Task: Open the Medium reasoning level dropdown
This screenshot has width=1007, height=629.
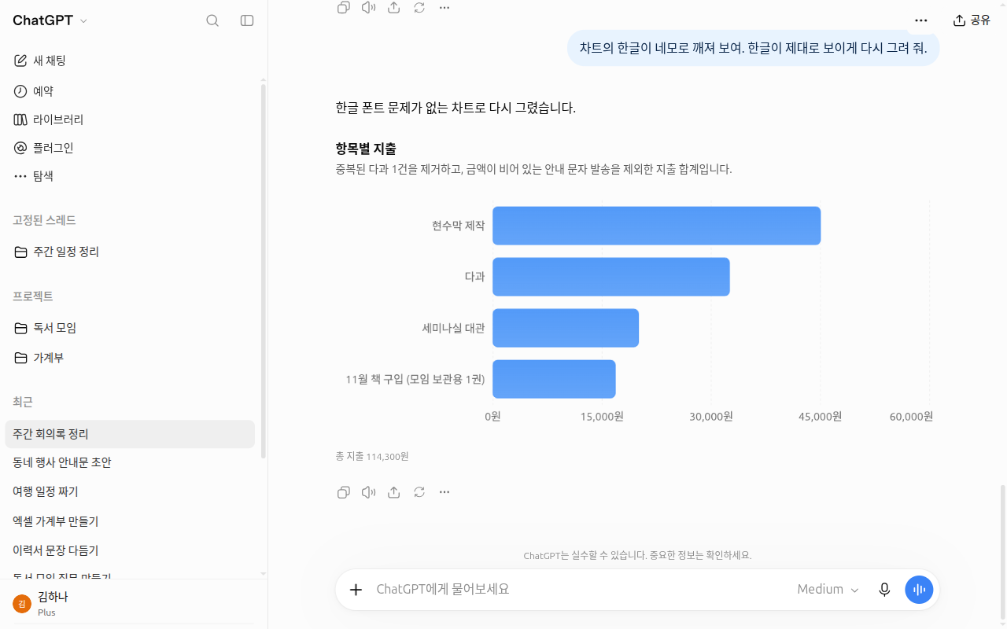Action: pos(828,590)
